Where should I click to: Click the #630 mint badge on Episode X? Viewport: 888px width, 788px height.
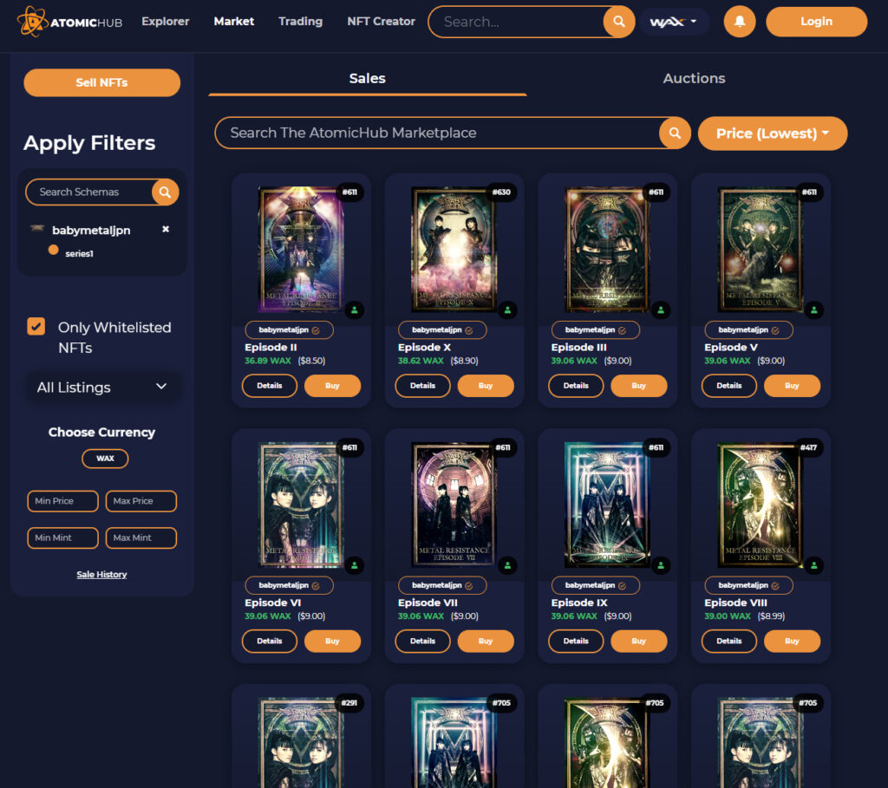tap(501, 192)
